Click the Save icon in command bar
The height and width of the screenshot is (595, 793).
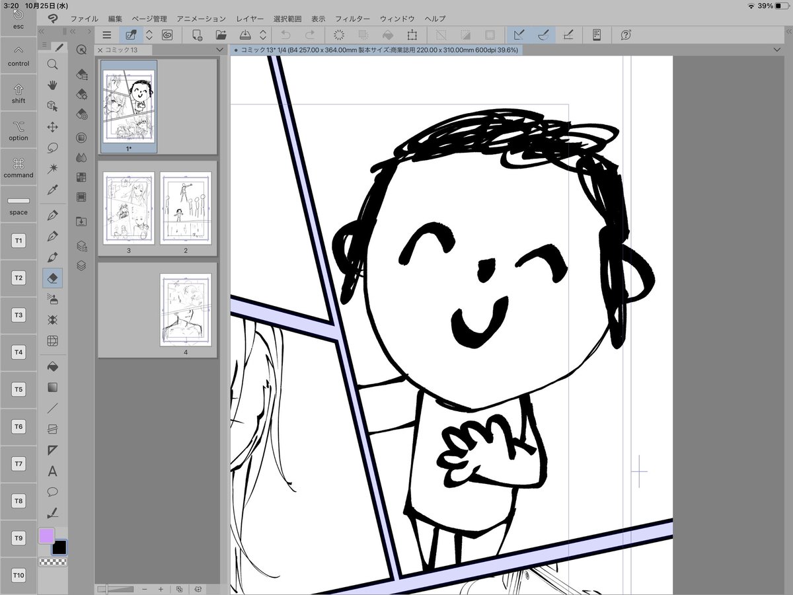(x=245, y=35)
